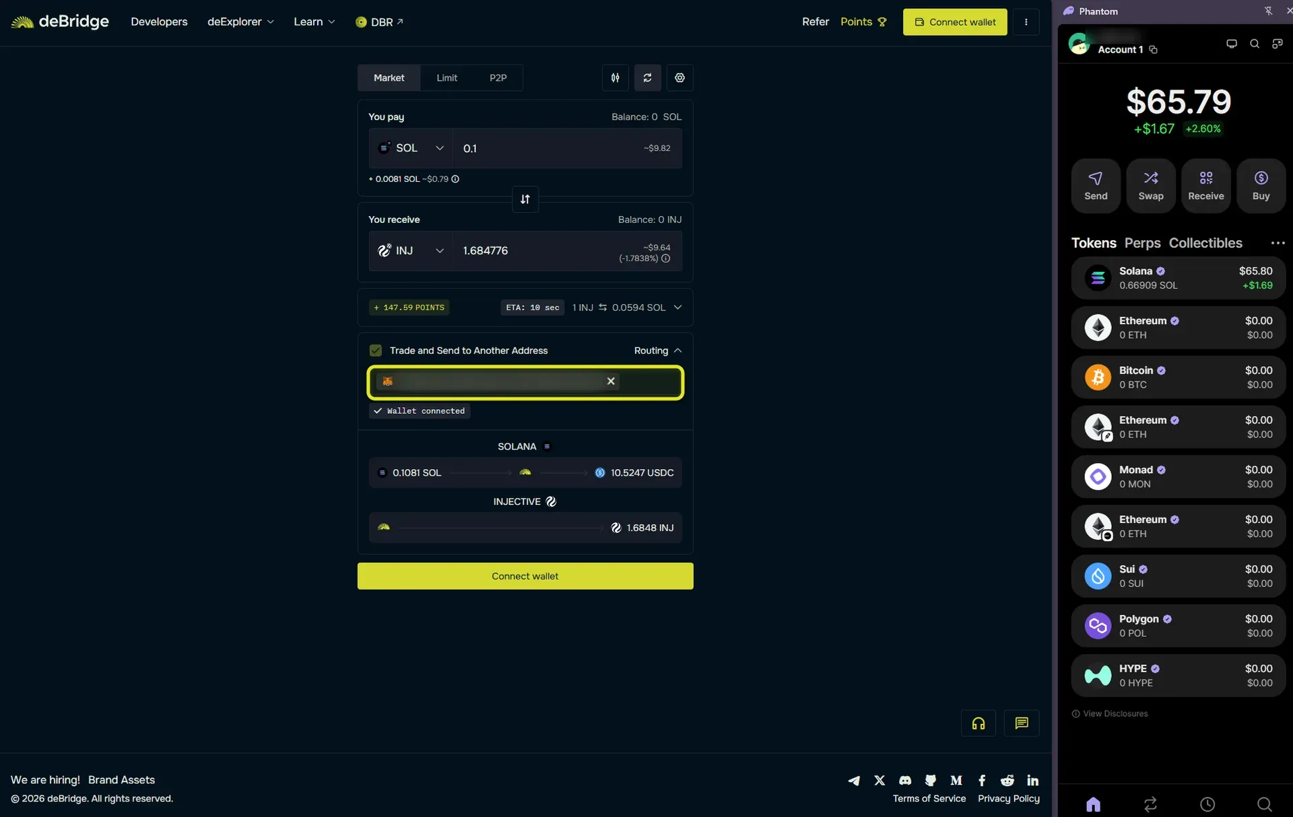Show fee info next to 0.0081 SOL
The height and width of the screenshot is (817, 1293).
(455, 179)
